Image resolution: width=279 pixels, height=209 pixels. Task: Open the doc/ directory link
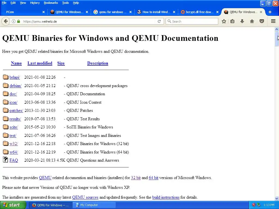(13, 94)
